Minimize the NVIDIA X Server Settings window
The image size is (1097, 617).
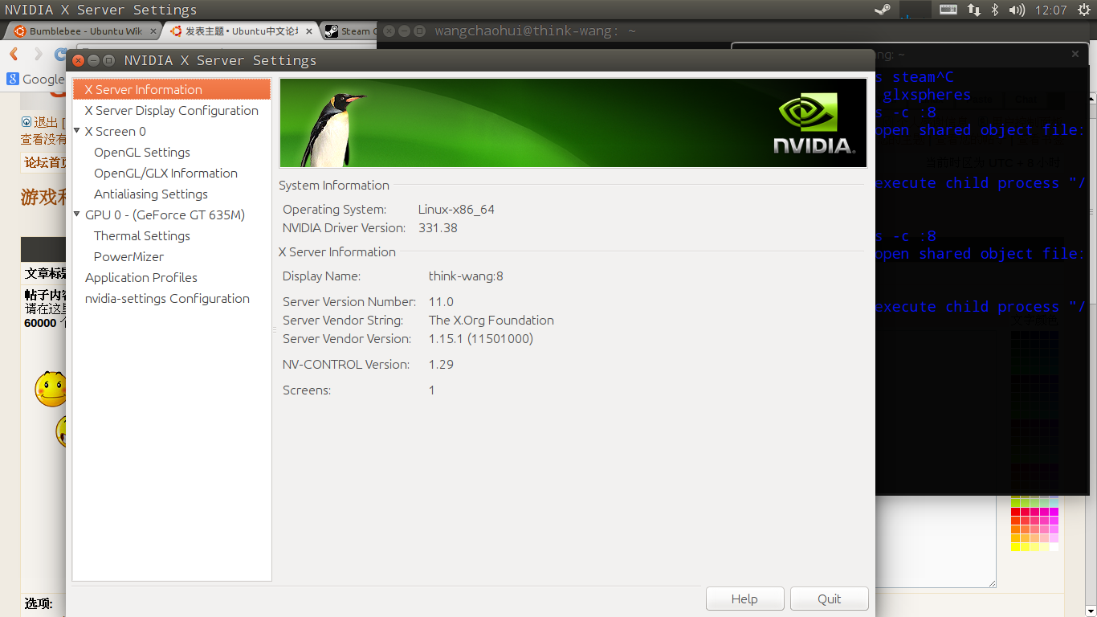pos(94,60)
